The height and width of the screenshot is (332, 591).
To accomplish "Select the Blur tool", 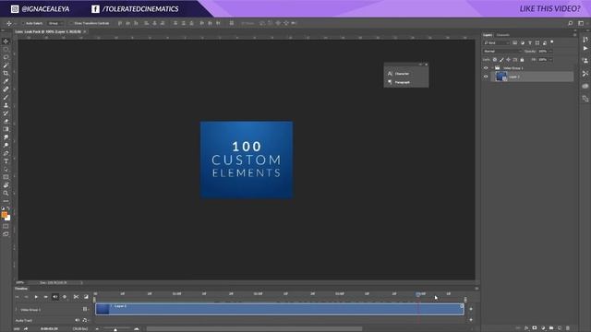I will click(x=6, y=137).
